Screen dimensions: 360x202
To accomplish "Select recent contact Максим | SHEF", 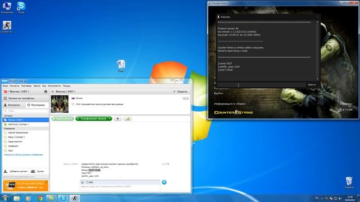I will click(25, 120).
